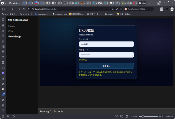Click the リセット zoom reset button
The image size is (175, 119).
[134, 116]
